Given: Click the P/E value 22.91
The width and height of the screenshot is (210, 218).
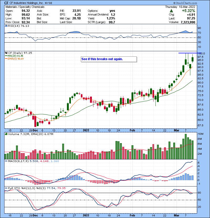Looking at the screenshot, I should coord(77,11).
